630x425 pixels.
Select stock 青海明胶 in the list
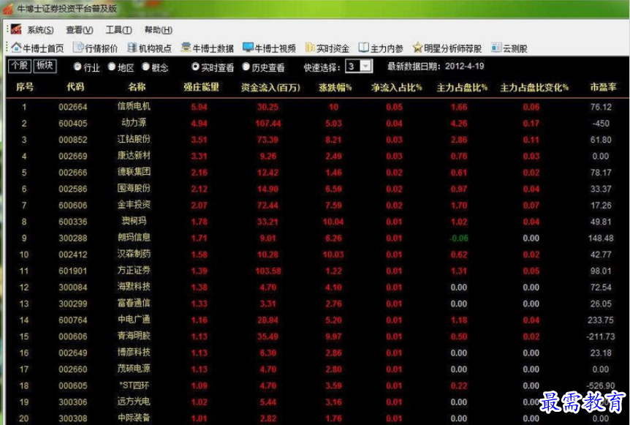[x=134, y=336]
